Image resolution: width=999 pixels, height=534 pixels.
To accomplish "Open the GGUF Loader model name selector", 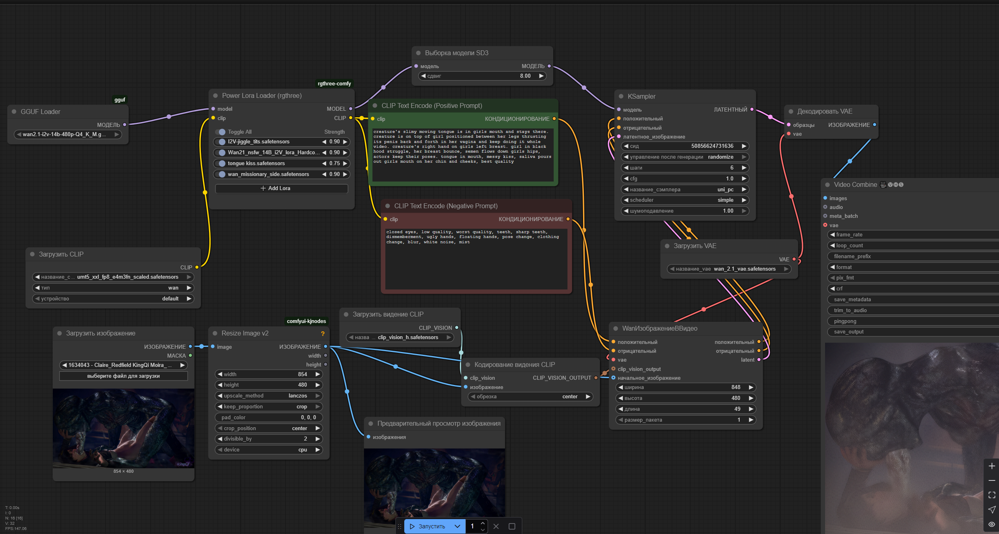I will pos(68,135).
